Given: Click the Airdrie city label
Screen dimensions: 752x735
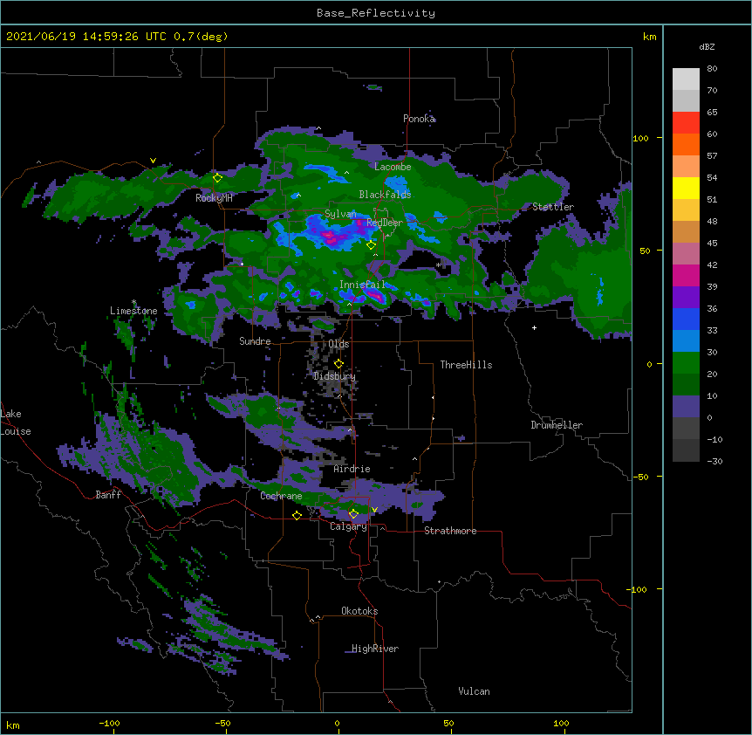Looking at the screenshot, I should (x=352, y=469).
